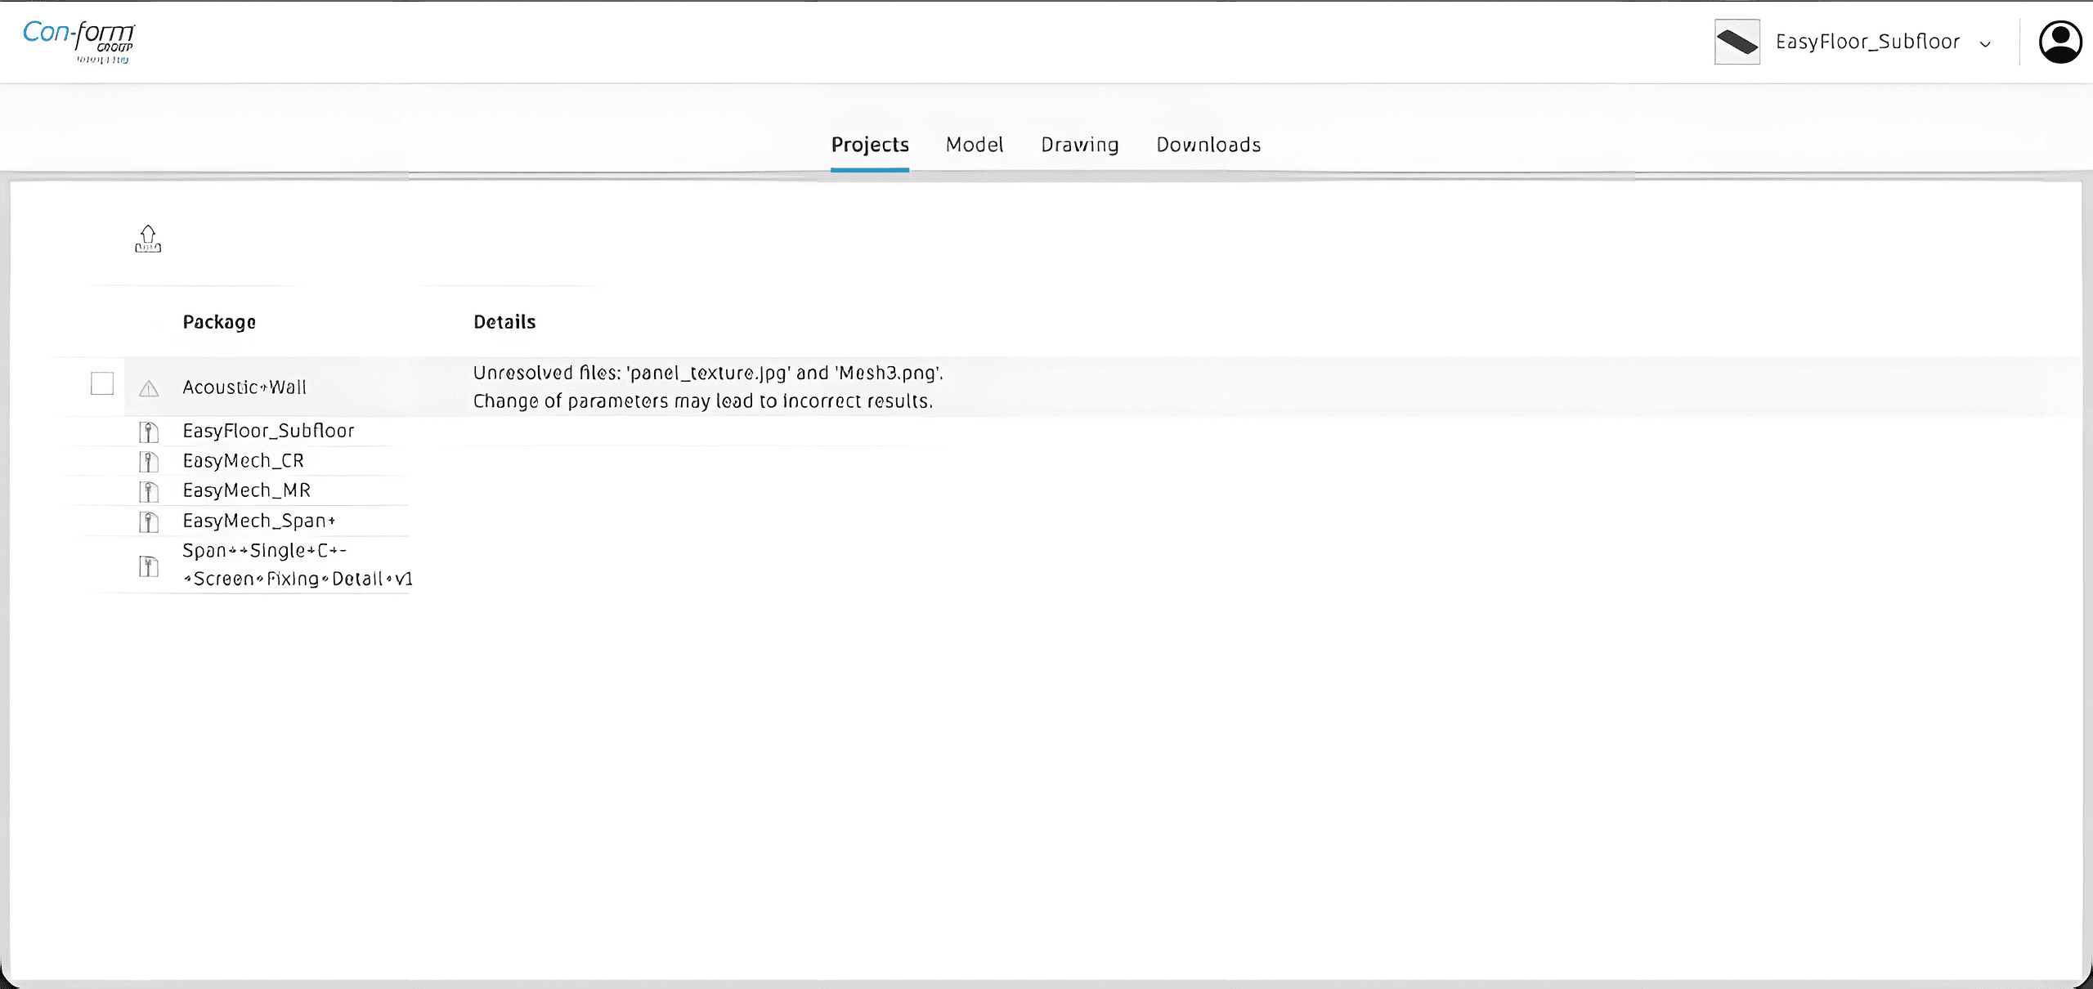Expand the EasyFloor_Subfloor project dropdown

1985,44
